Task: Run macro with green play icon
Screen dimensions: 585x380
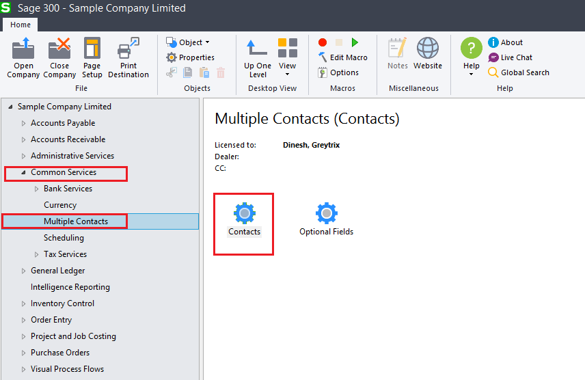Action: pos(355,42)
